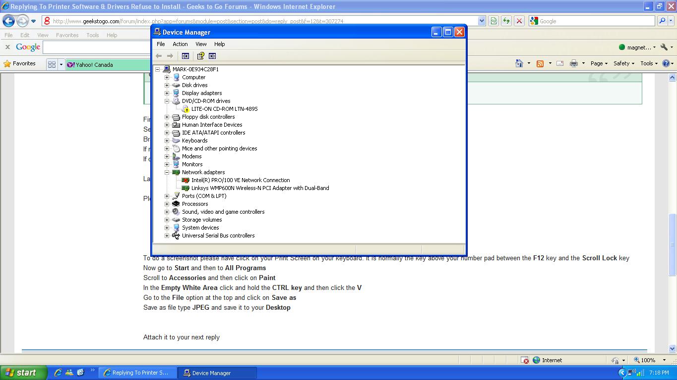The image size is (677, 380).
Task: Click the Forward arrow in Device Manager toolbar
Action: click(x=170, y=56)
